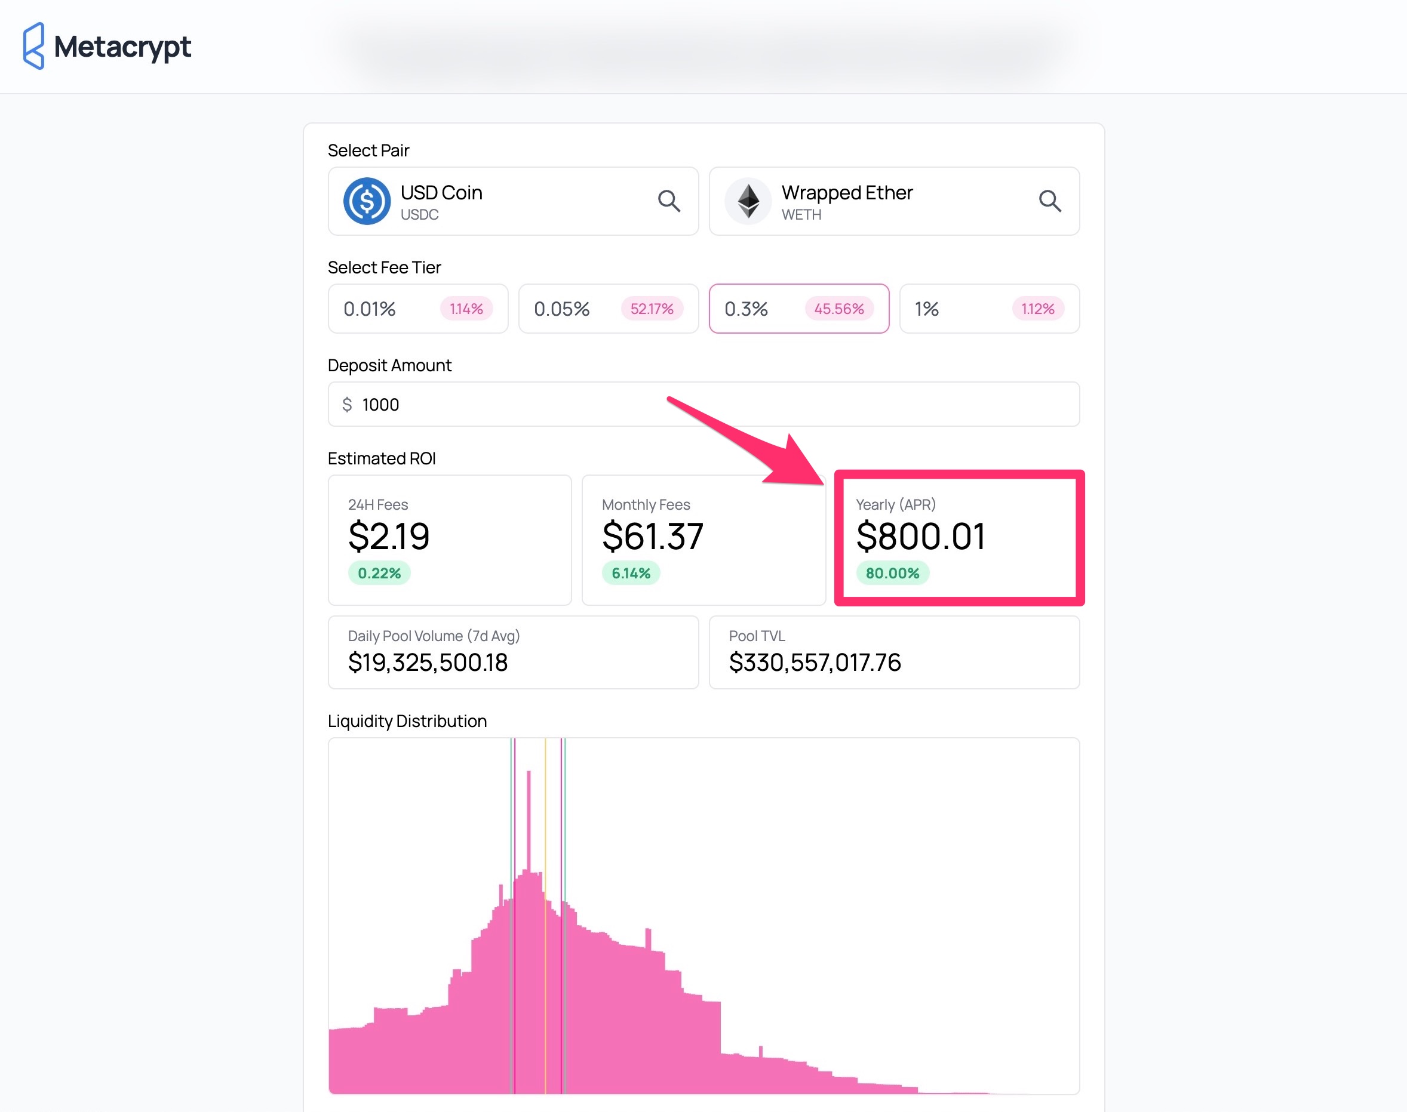The height and width of the screenshot is (1112, 1407).
Task: Select the 0.01% fee tier
Action: pyautogui.click(x=418, y=309)
